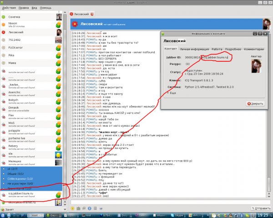
Task: Open the Работа tab in contact info
Action: coord(217,49)
